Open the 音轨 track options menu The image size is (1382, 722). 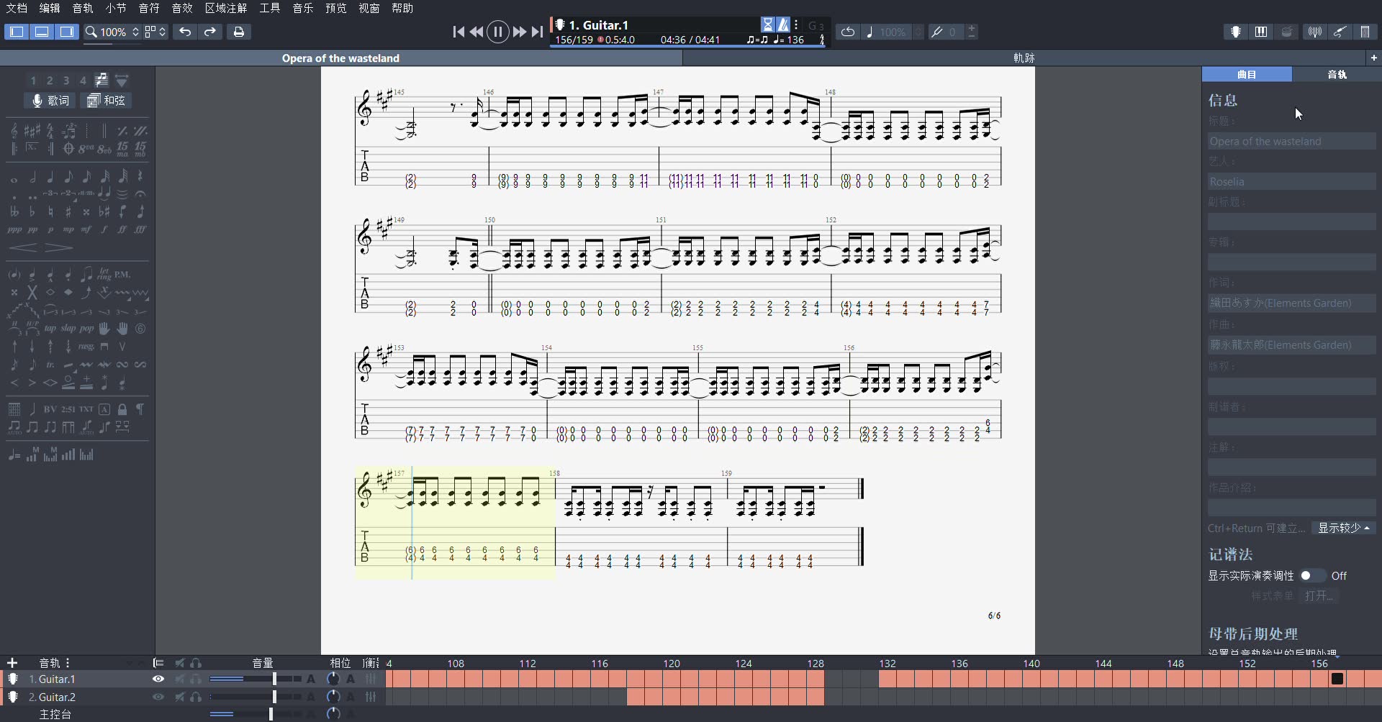(x=68, y=663)
